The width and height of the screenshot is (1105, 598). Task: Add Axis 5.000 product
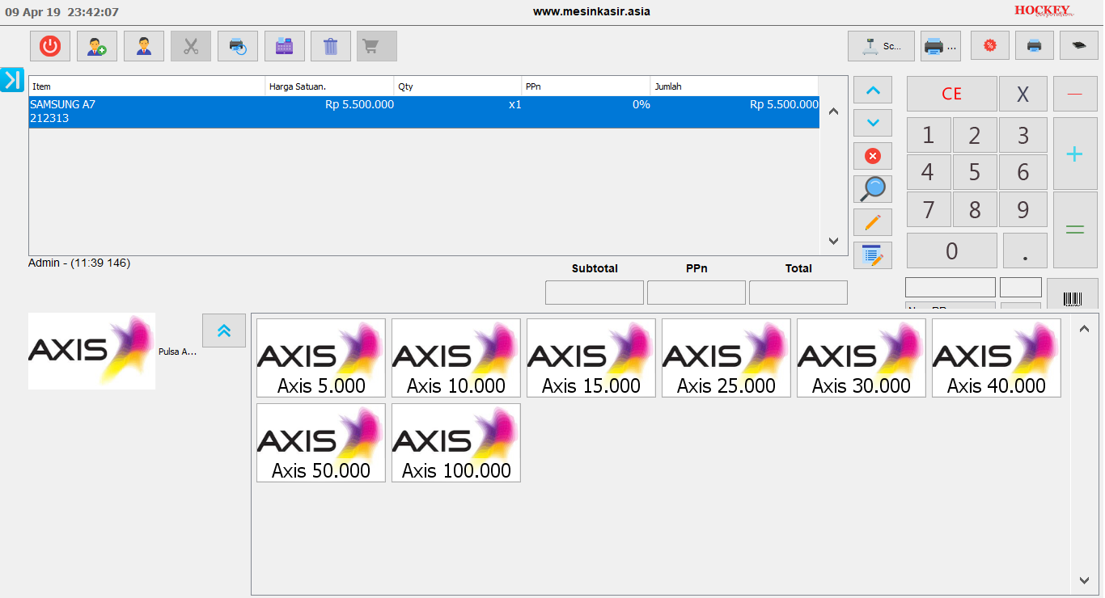pyautogui.click(x=321, y=358)
